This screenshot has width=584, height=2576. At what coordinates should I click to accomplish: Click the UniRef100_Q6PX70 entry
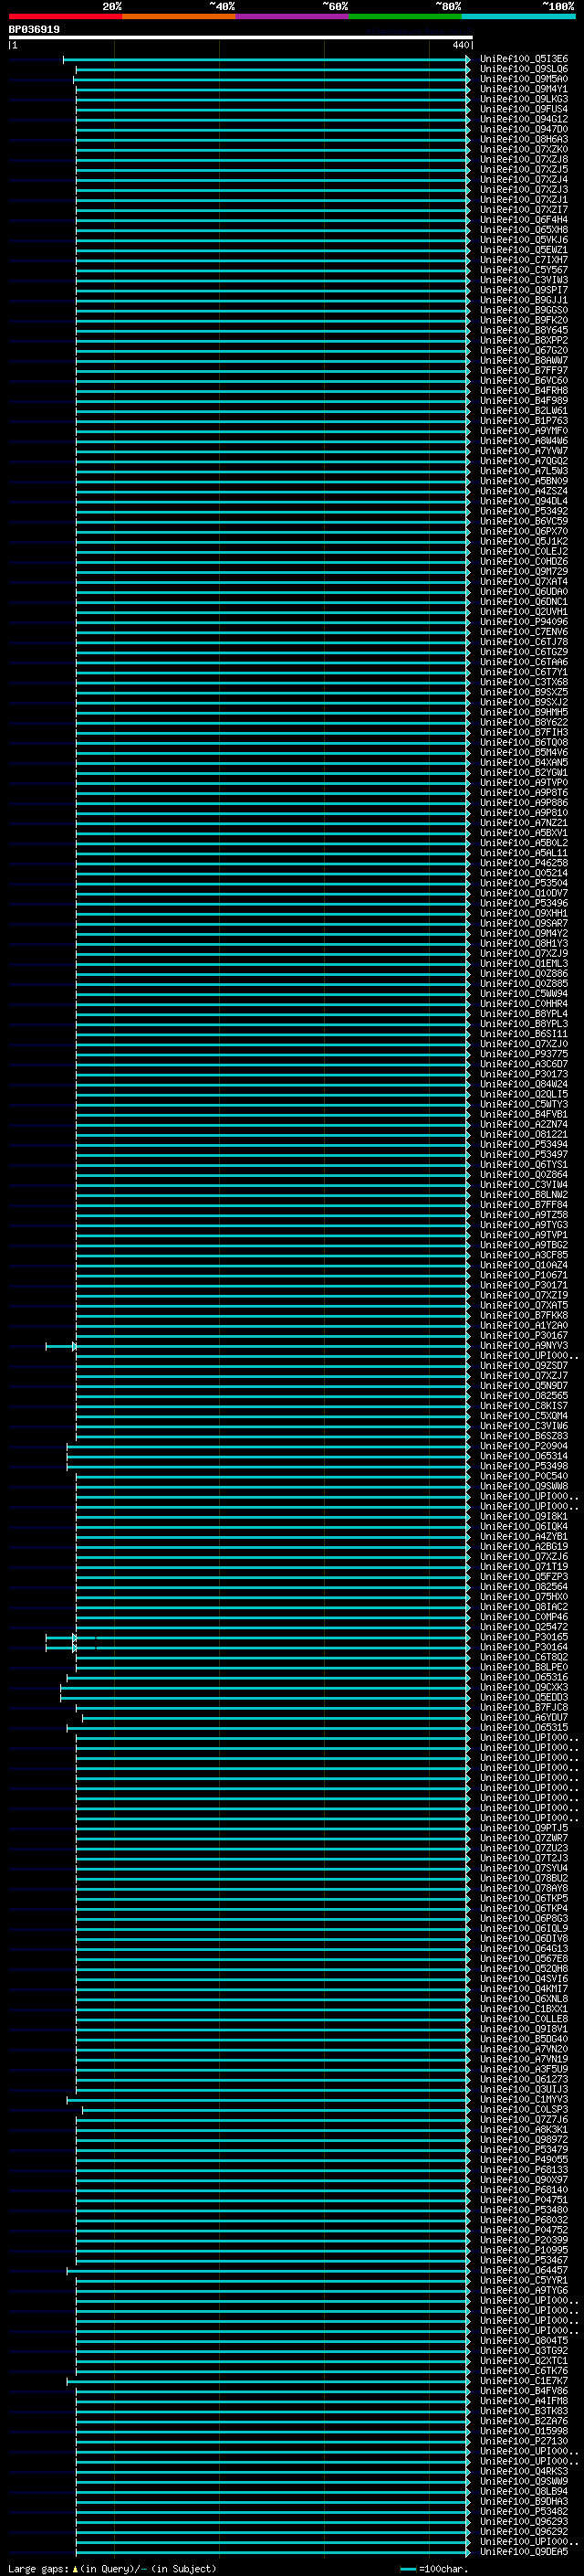tap(524, 531)
